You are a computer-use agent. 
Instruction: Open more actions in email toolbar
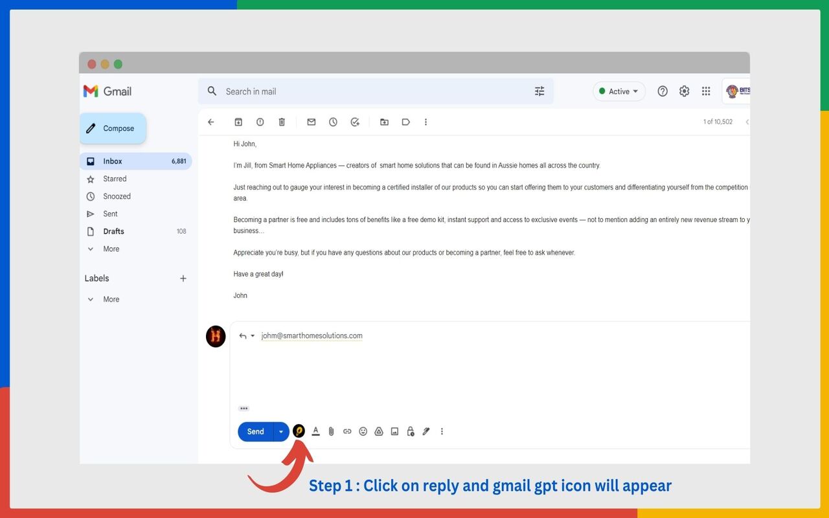tap(426, 122)
